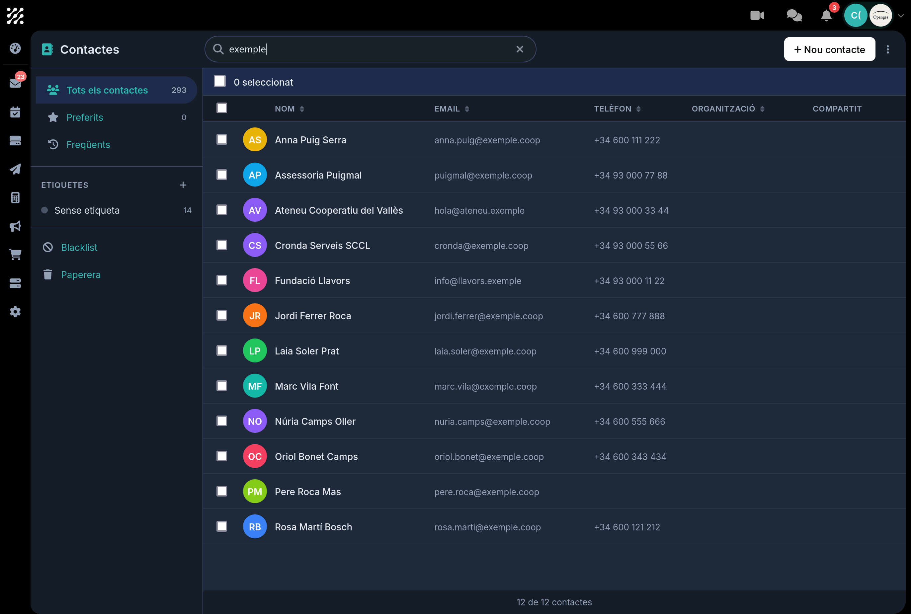The width and height of the screenshot is (911, 614).
Task: Open the shopping cart icon in sidebar
Action: pyautogui.click(x=15, y=255)
